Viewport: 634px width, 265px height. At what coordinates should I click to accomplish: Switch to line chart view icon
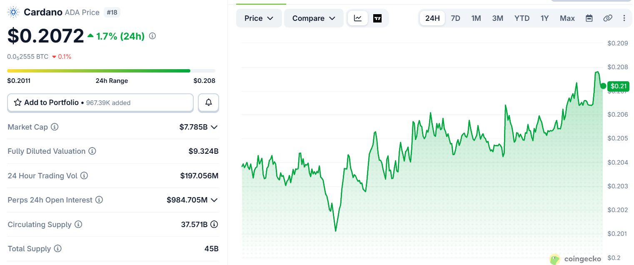point(358,18)
